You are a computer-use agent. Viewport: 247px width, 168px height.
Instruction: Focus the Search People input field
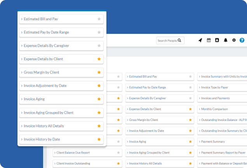170,40
